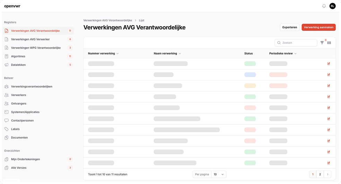Click edit icon in last table row
Viewport: 341px width, 184px height.
(329, 163)
